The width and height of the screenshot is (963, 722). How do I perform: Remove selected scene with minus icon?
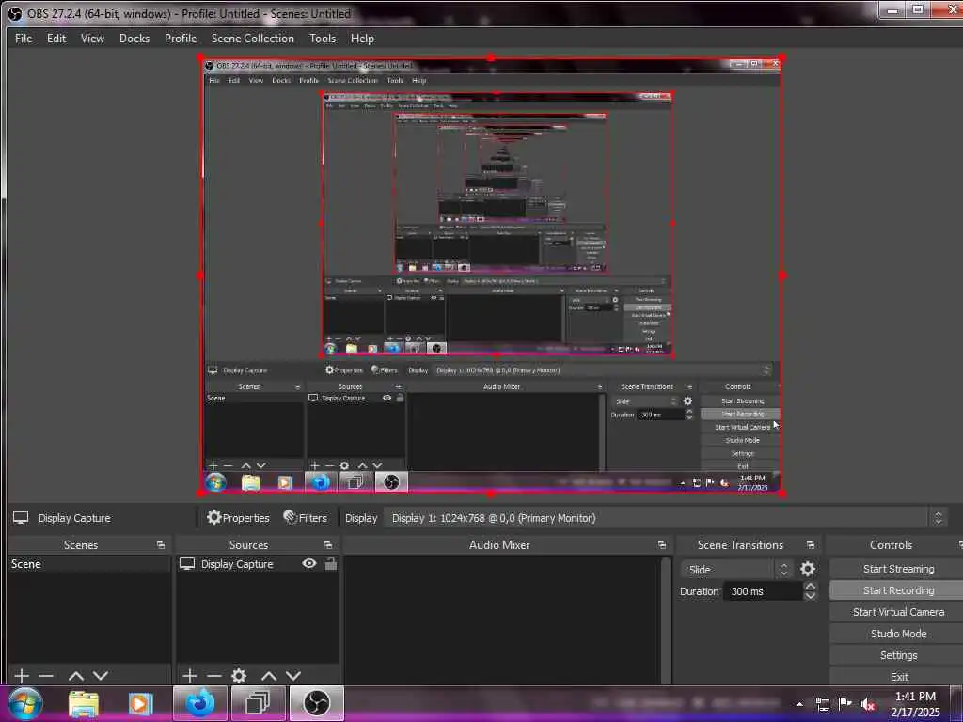pyautogui.click(x=46, y=676)
